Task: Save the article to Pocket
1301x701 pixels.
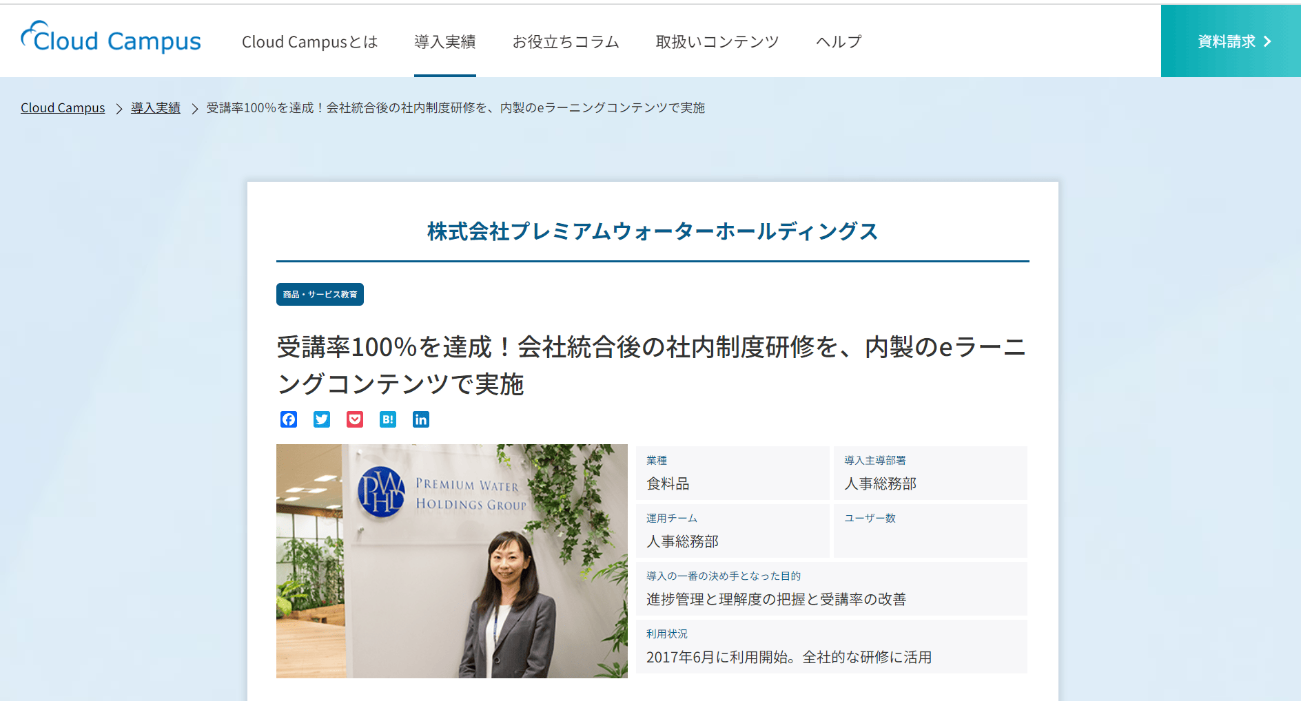Action: tap(355, 419)
